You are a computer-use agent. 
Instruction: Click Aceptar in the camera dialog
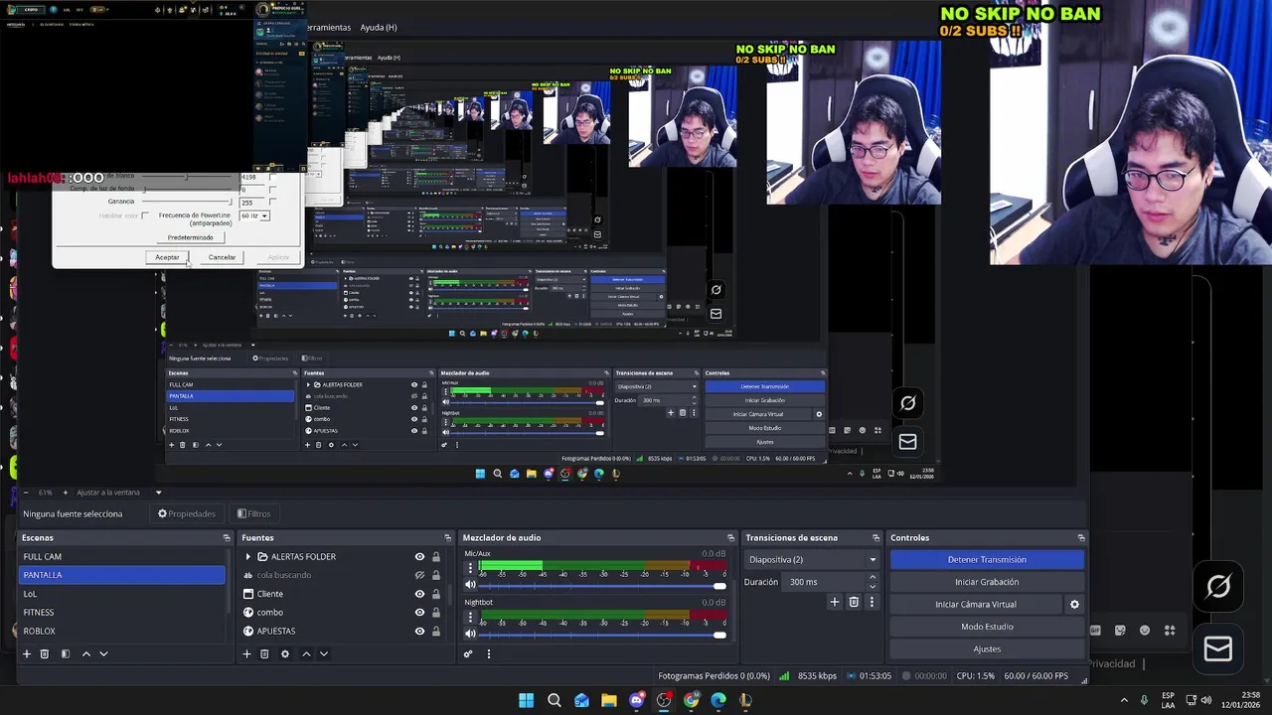(167, 257)
